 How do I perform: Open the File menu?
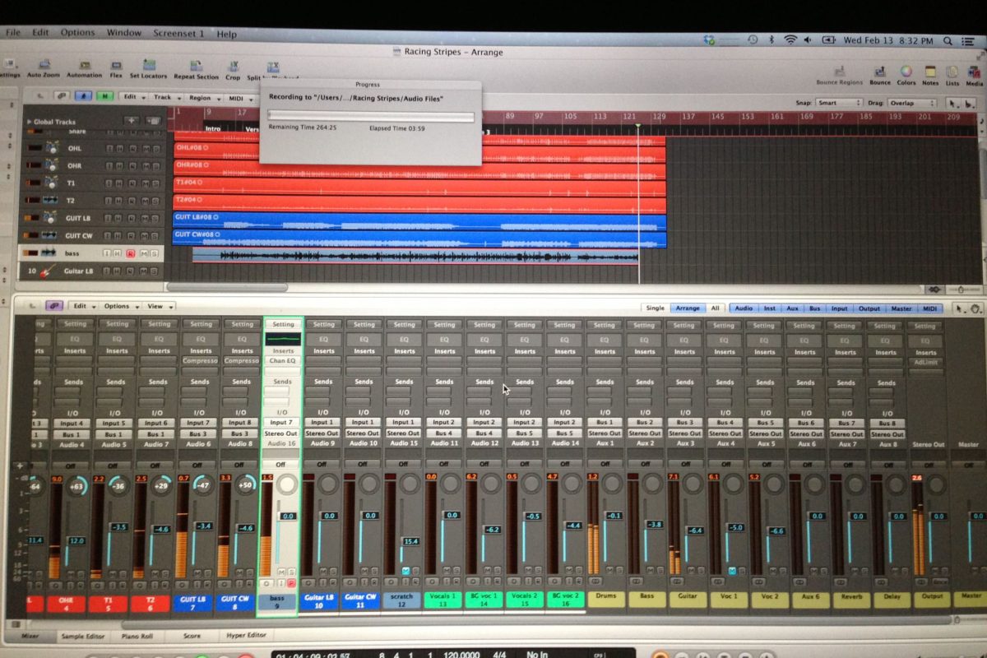point(12,33)
